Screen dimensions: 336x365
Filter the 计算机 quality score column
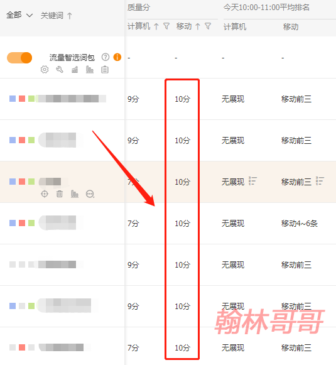tap(166, 26)
